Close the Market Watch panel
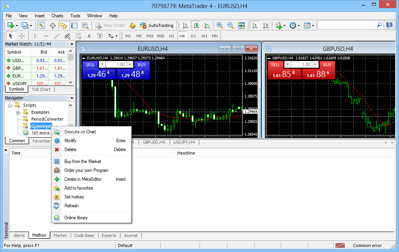Screen dimensions: 399x252 72,44
